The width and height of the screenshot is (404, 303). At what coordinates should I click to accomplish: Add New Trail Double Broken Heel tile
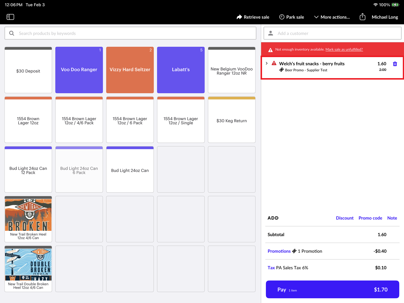click(x=28, y=269)
